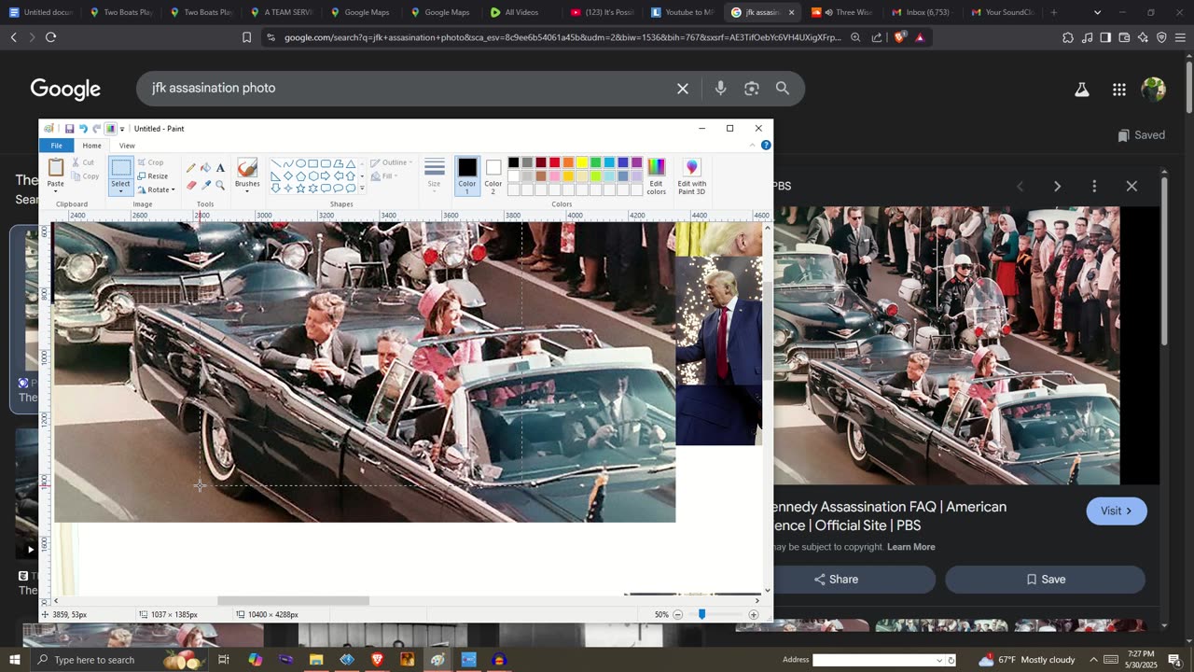The width and height of the screenshot is (1194, 672).
Task: Open Task View on the taskbar
Action: point(224,660)
